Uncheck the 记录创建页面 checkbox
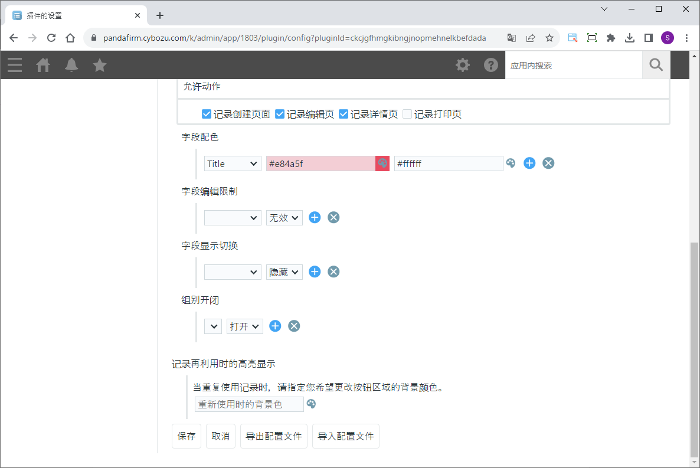 tap(207, 114)
